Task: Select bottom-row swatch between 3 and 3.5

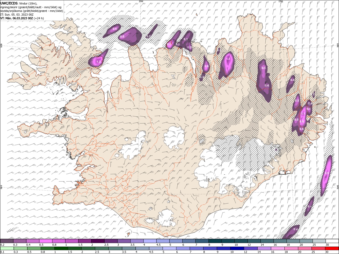Action: pos(115,248)
